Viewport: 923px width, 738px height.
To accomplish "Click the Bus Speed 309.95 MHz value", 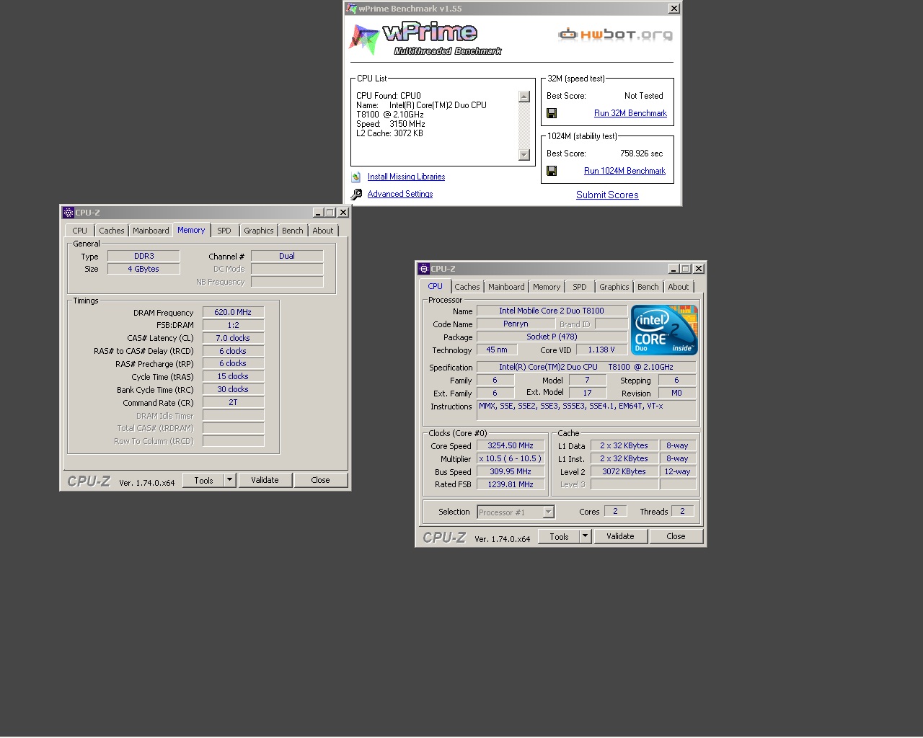I will click(511, 471).
